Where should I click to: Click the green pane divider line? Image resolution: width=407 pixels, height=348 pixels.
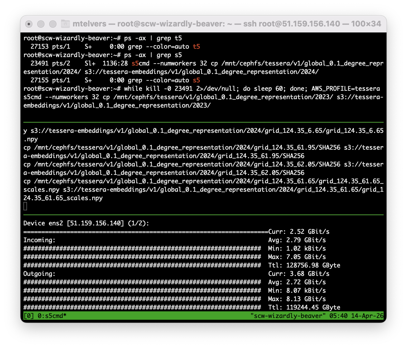pyautogui.click(x=203, y=122)
